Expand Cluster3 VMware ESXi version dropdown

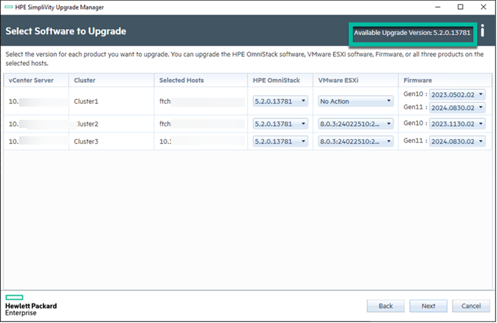coord(356,141)
